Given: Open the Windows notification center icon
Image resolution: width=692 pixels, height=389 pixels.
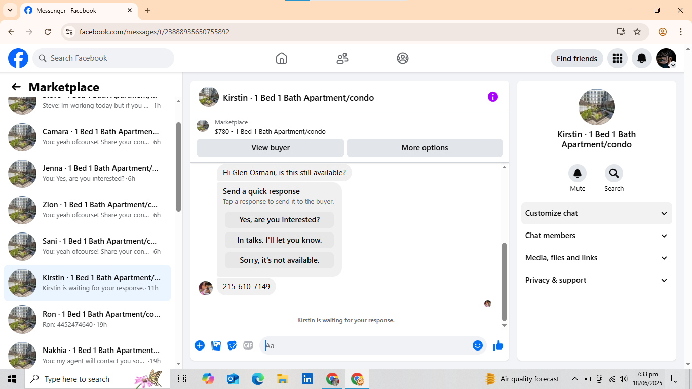Looking at the screenshot, I should (675, 379).
